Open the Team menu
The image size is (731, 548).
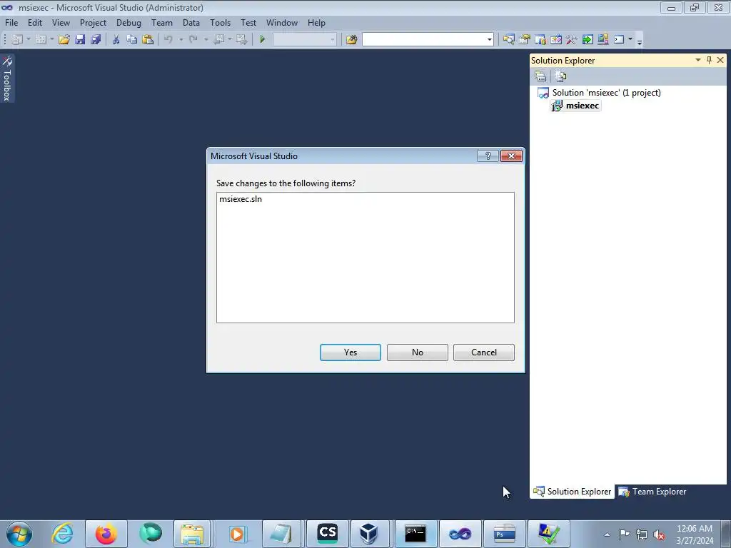(x=162, y=23)
